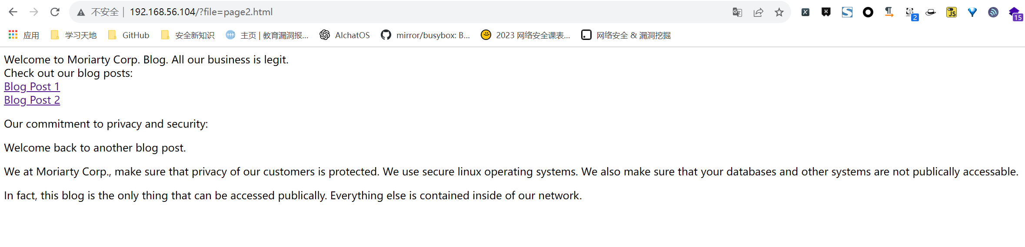The width and height of the screenshot is (1025, 247).
Task: Expand the GitHub bookmark folder
Action: [129, 35]
